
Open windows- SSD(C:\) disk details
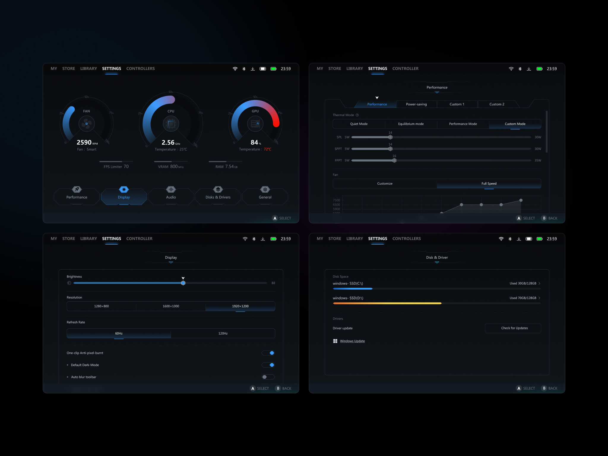[540, 283]
